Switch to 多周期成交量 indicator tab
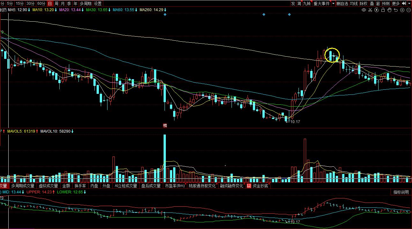The image size is (412, 229). (x=22, y=186)
